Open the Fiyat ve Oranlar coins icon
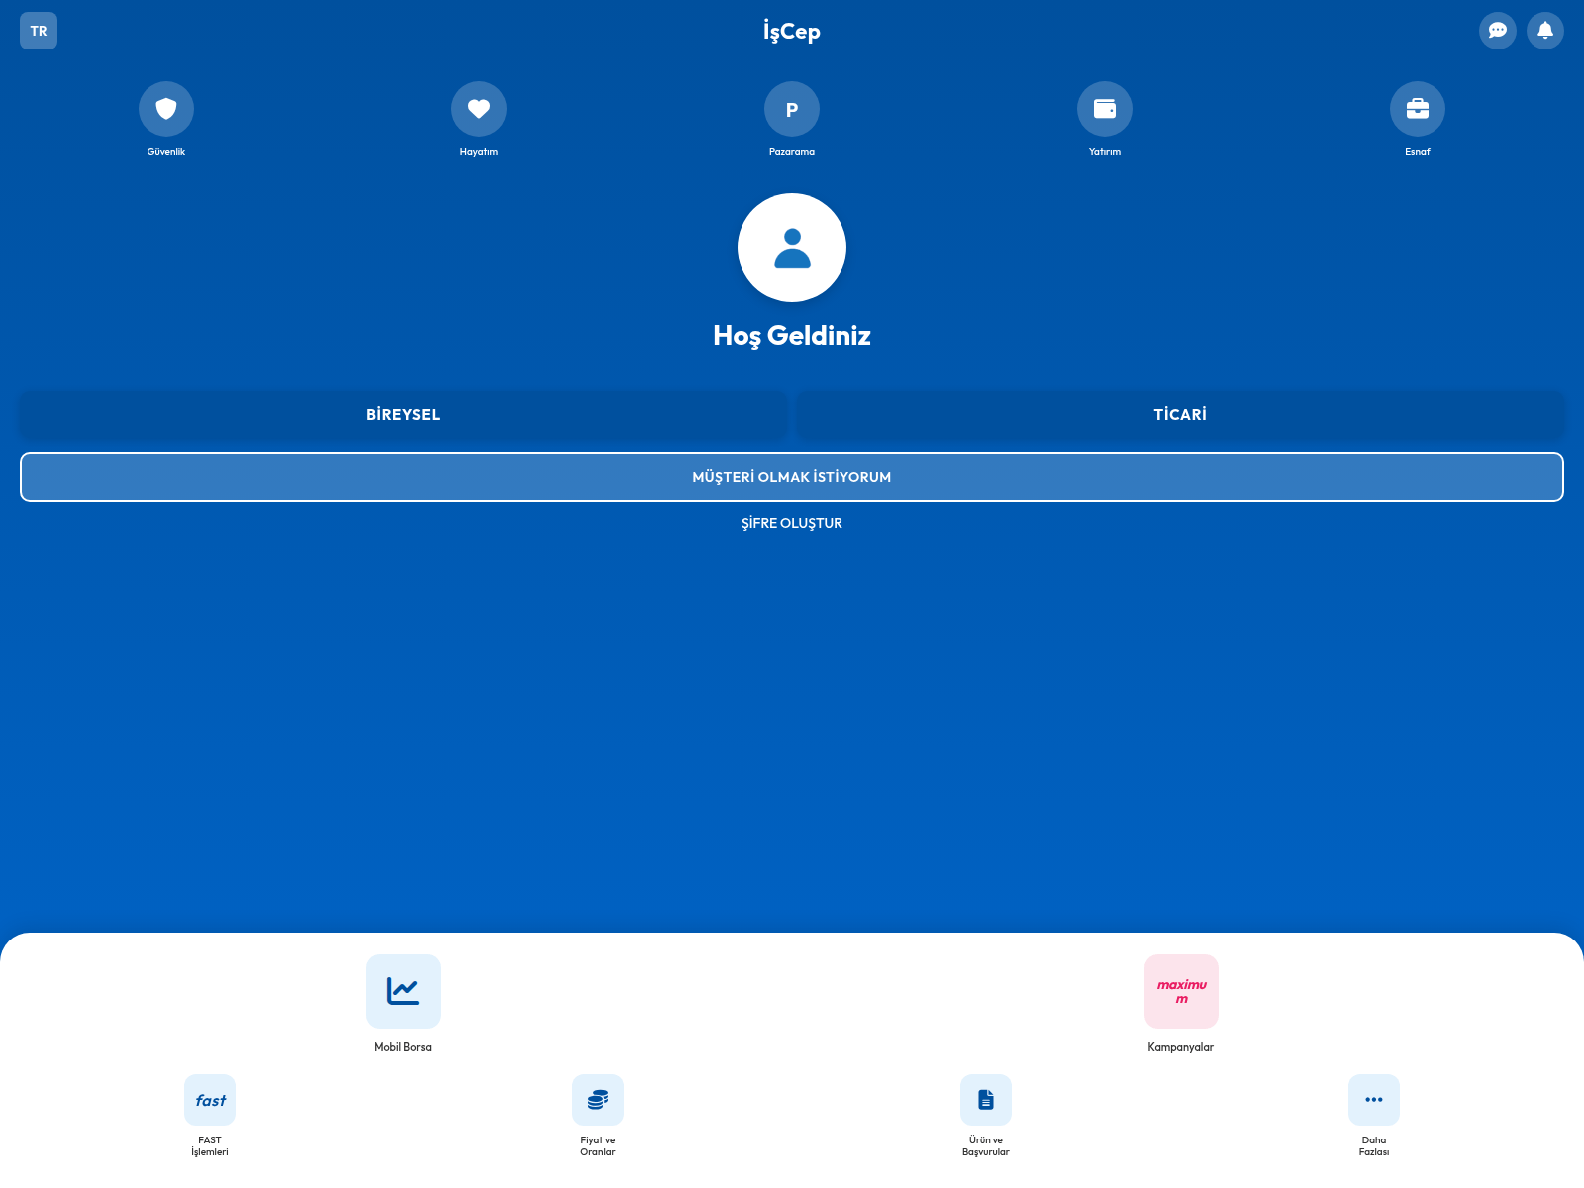This screenshot has width=1584, height=1188. pyautogui.click(x=598, y=1100)
